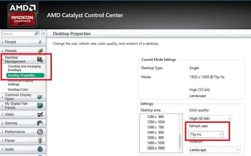Click the Audio speaker icon
Image resolution: width=251 pixels, height=156 pixels.
[x=40, y=149]
